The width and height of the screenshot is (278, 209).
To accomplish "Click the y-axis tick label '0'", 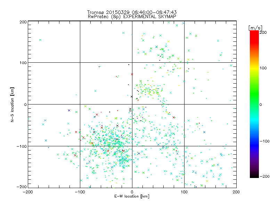I will [25, 104].
